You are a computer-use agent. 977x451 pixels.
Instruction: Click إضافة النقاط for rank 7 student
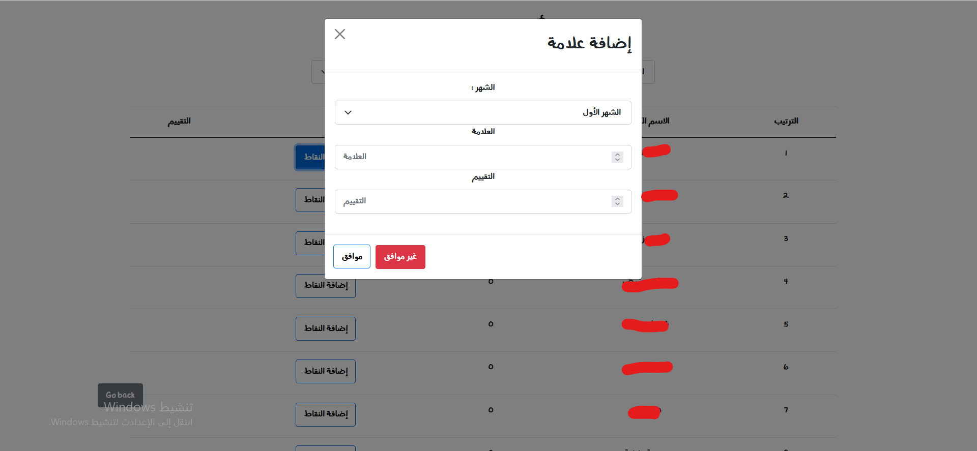(325, 414)
